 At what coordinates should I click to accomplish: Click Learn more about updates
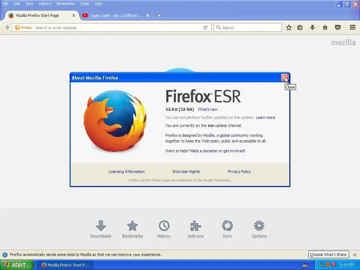click(265, 117)
